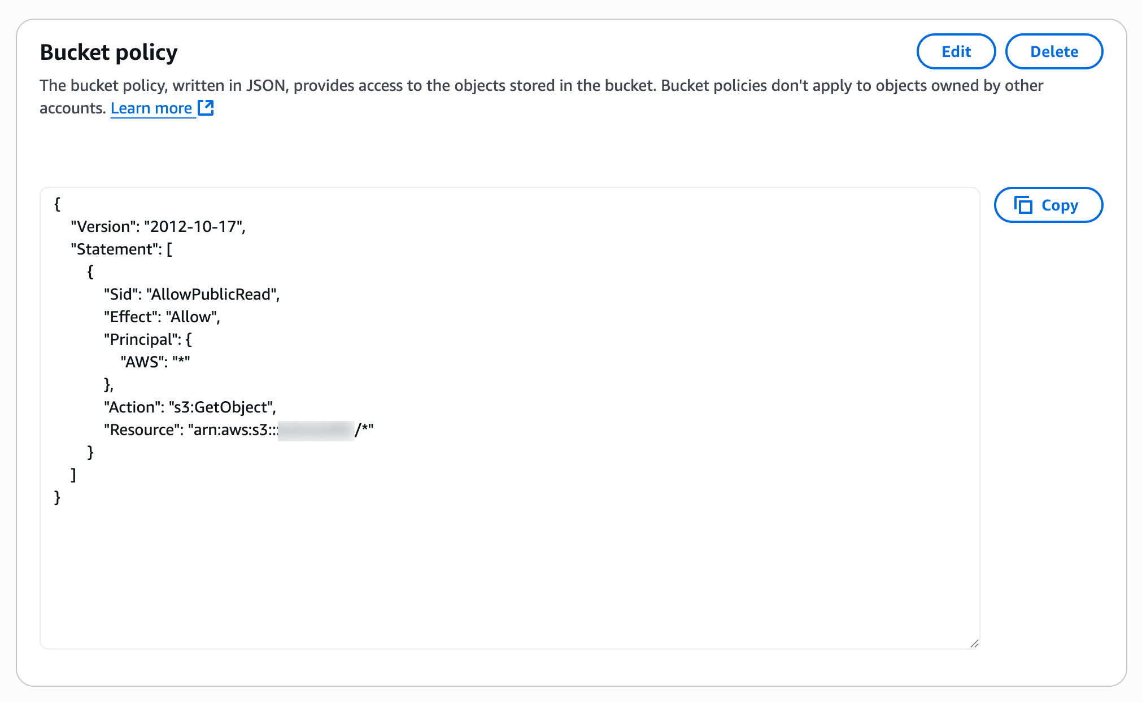Click the "Resource" key text
This screenshot has width=1142, height=702.
(141, 430)
